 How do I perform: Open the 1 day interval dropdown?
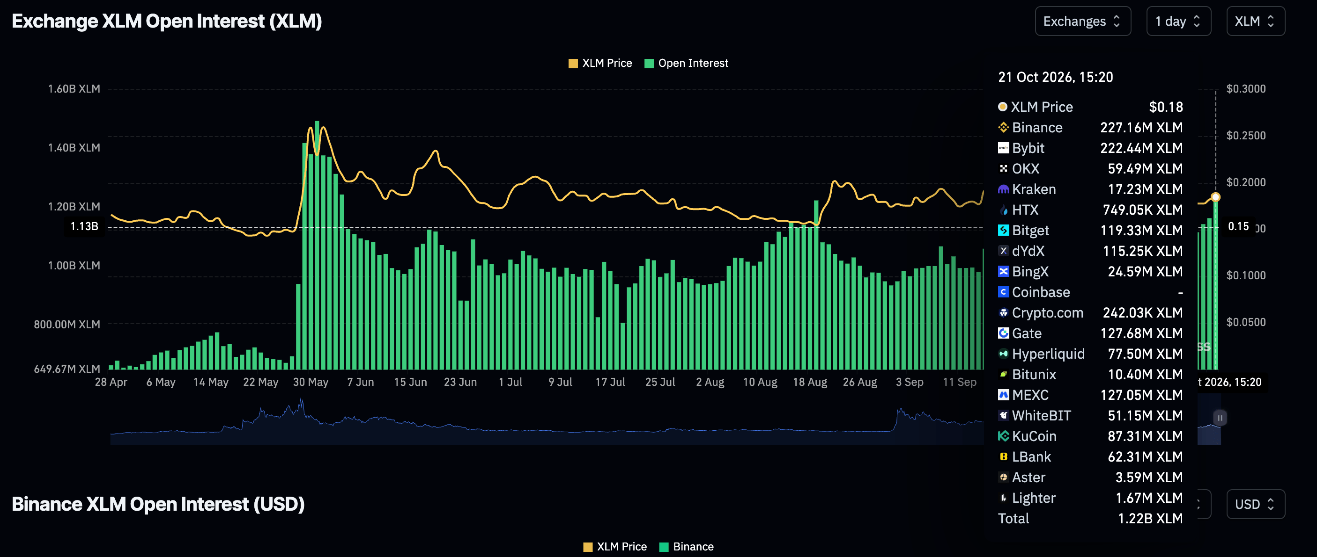[x=1178, y=22]
